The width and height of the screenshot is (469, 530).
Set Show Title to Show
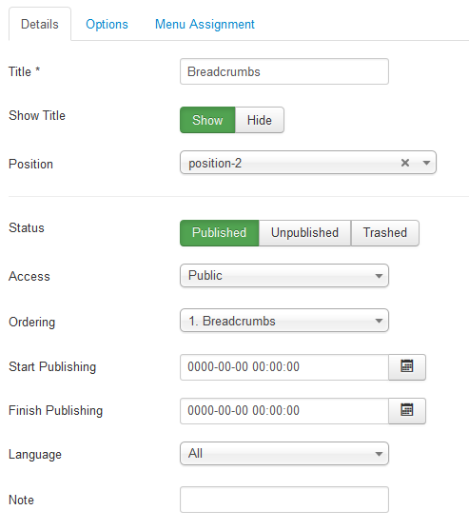click(x=207, y=120)
